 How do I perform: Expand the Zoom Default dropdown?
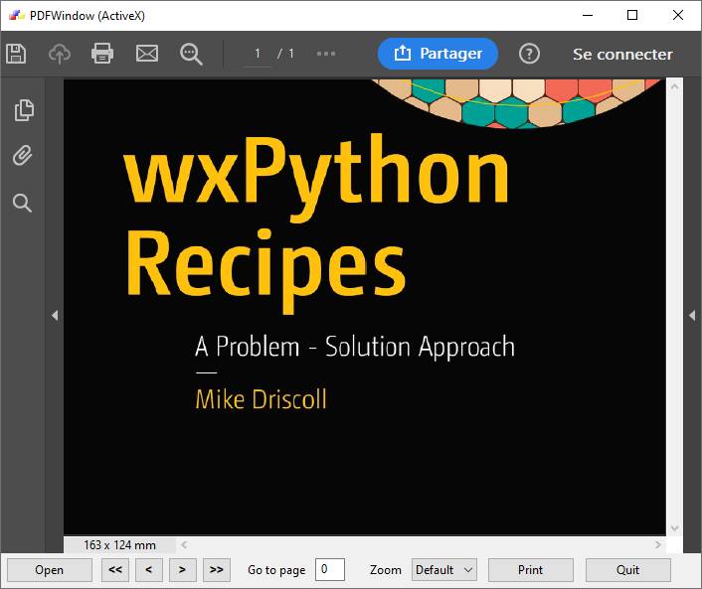(444, 570)
